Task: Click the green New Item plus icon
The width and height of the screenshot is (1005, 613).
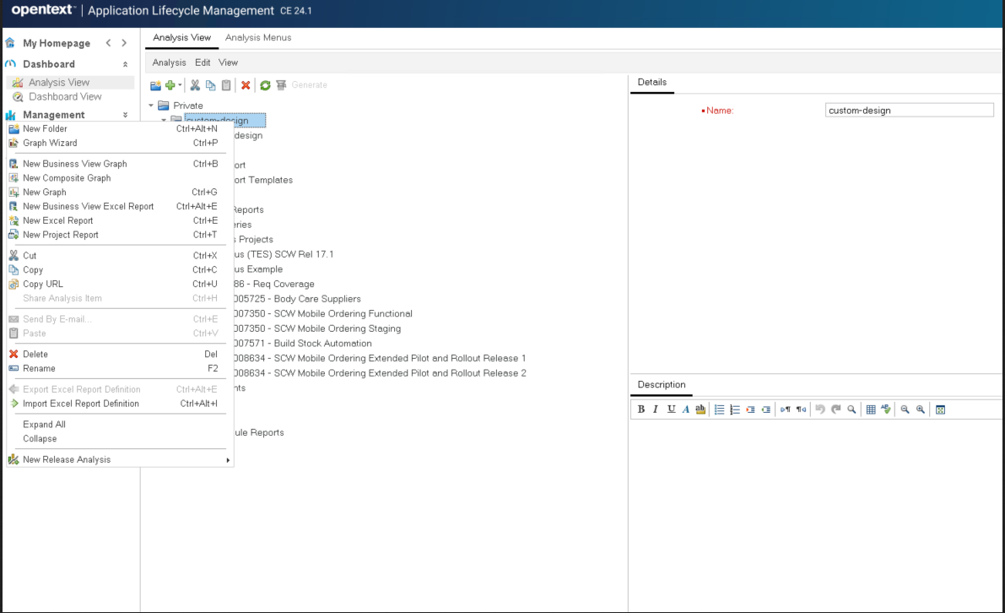Action: click(170, 85)
